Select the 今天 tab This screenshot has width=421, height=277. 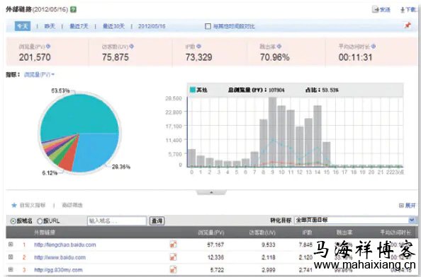click(23, 26)
